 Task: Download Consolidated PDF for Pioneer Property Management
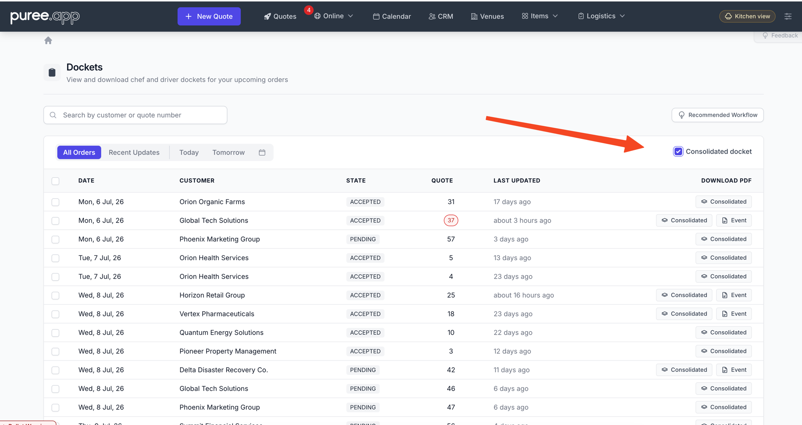723,351
